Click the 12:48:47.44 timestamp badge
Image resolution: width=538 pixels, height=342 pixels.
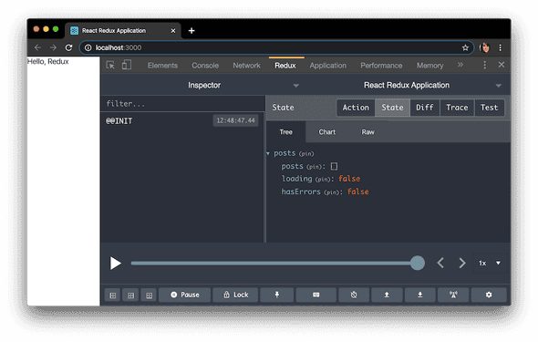point(236,120)
